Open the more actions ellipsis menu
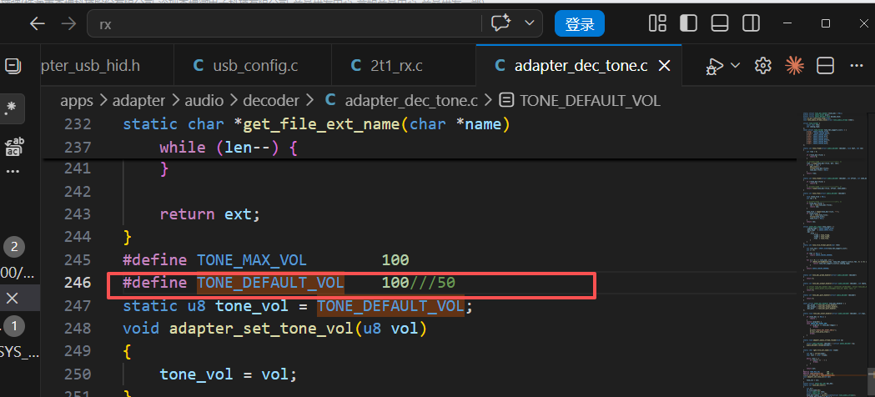Image resolution: width=875 pixels, height=397 pixels. pyautogui.click(x=856, y=66)
